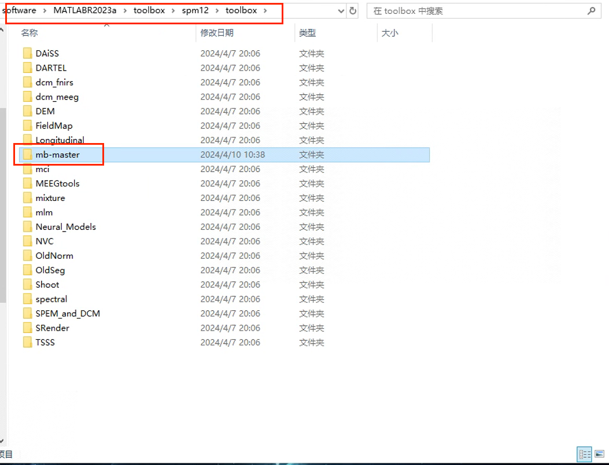Expand chevron after last toolbox breadcrumb
Image resolution: width=609 pixels, height=465 pixels.
tap(265, 10)
